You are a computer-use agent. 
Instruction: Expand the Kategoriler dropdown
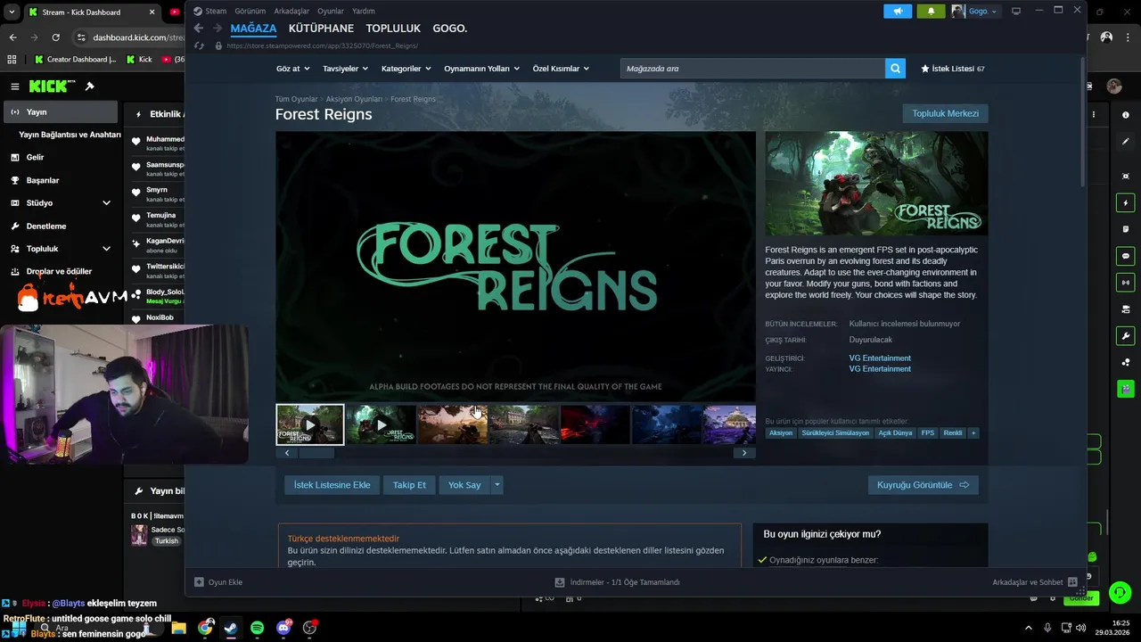coord(406,69)
